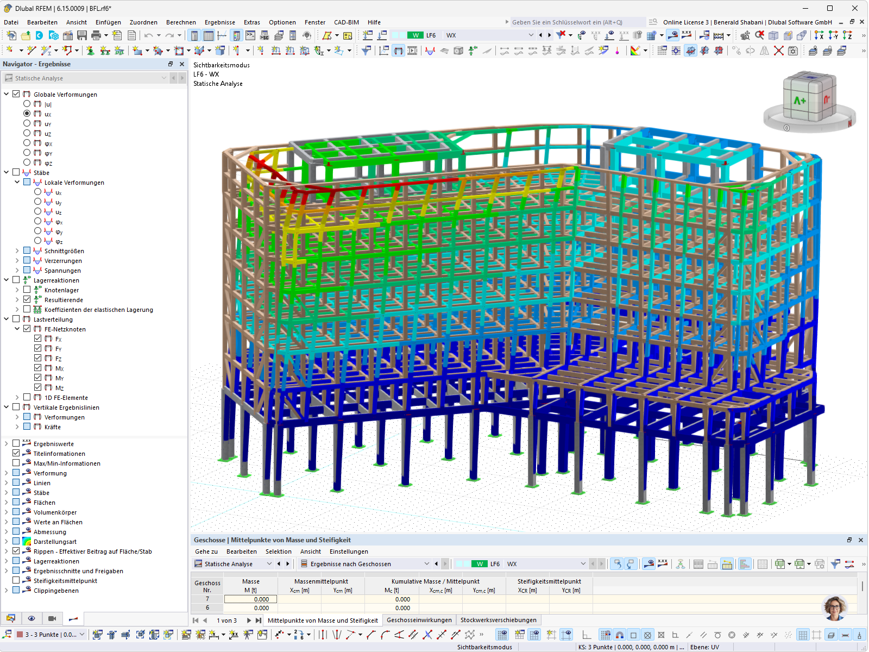Open the WX load case dropdown in toolbar
This screenshot has width=869, height=652.
[x=531, y=35]
